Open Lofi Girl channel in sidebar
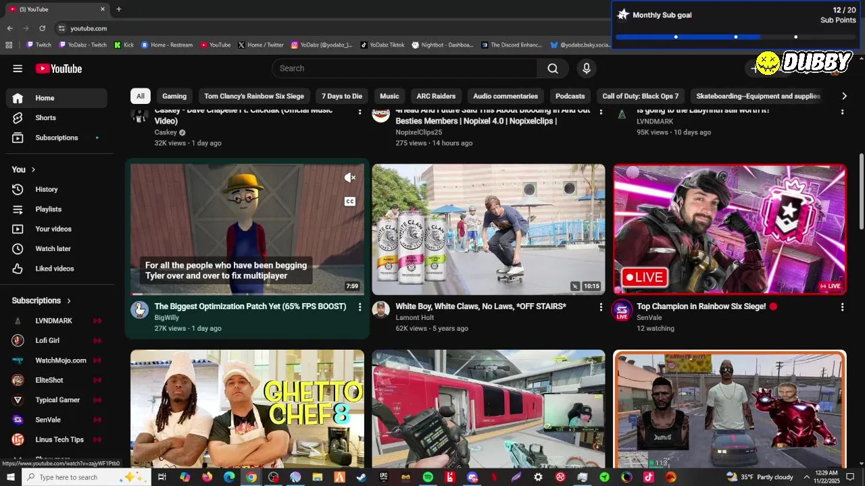Screen dimensions: 865x486 click(x=57, y=340)
